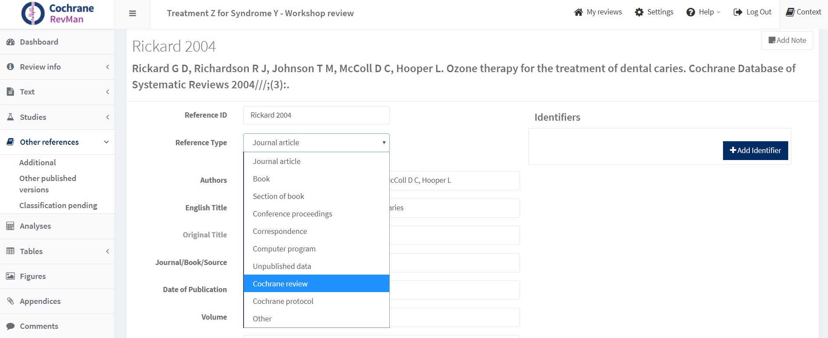
Task: Open Figures section in sidebar
Action: pos(33,276)
